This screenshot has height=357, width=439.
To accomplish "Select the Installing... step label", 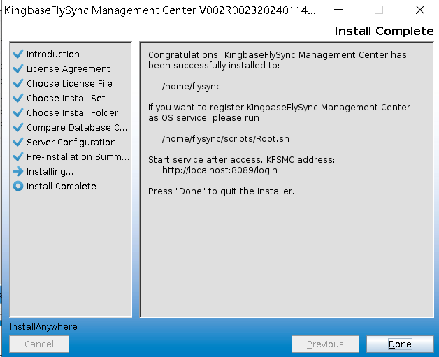I will pyautogui.click(x=50, y=171).
